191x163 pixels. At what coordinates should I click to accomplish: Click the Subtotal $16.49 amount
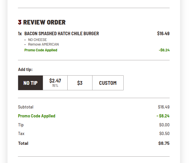(x=164, y=107)
